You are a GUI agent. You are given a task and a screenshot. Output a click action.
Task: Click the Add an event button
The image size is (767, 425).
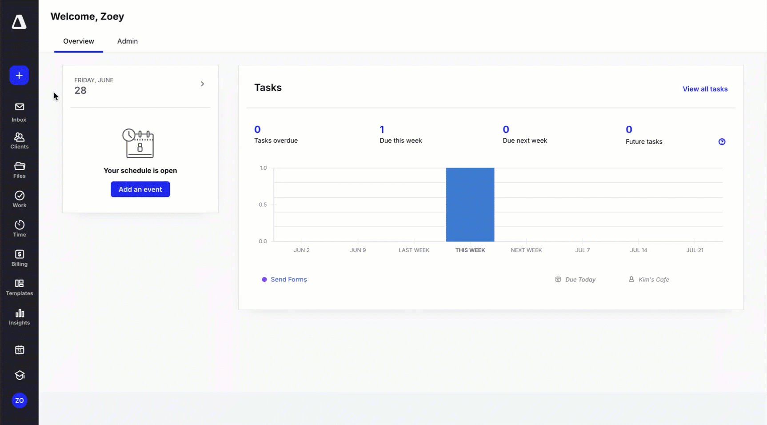pos(140,189)
